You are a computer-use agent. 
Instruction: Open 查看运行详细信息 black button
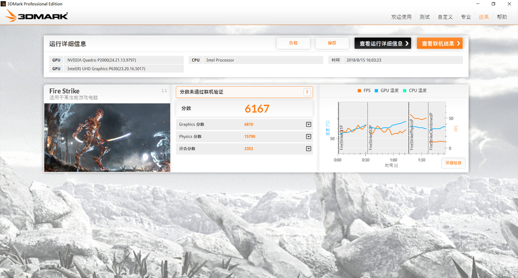383,44
